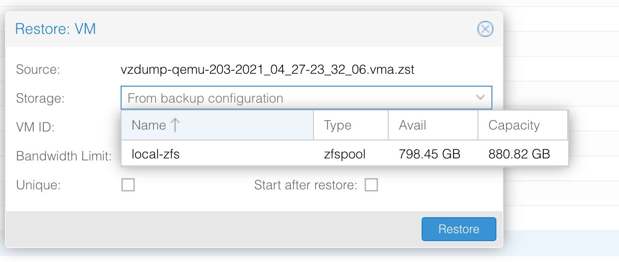Image resolution: width=619 pixels, height=262 pixels.
Task: Click the Storage dropdown arrow
Action: coord(480,98)
